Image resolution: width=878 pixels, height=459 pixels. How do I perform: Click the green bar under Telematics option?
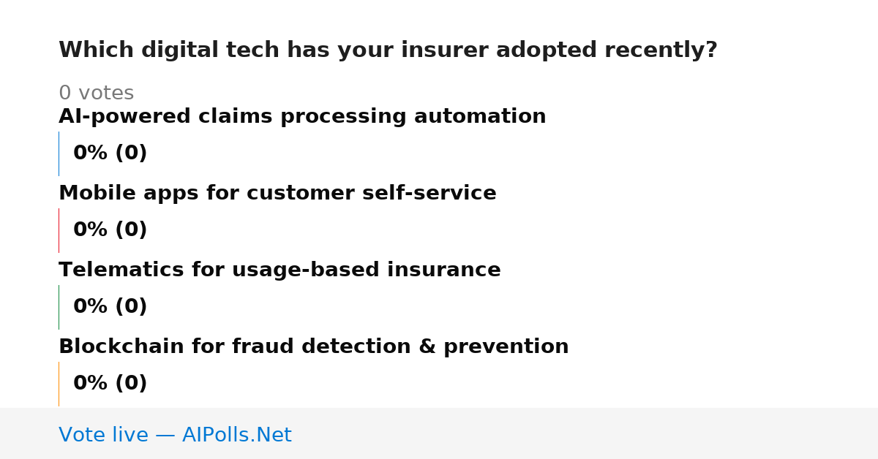[x=59, y=307]
